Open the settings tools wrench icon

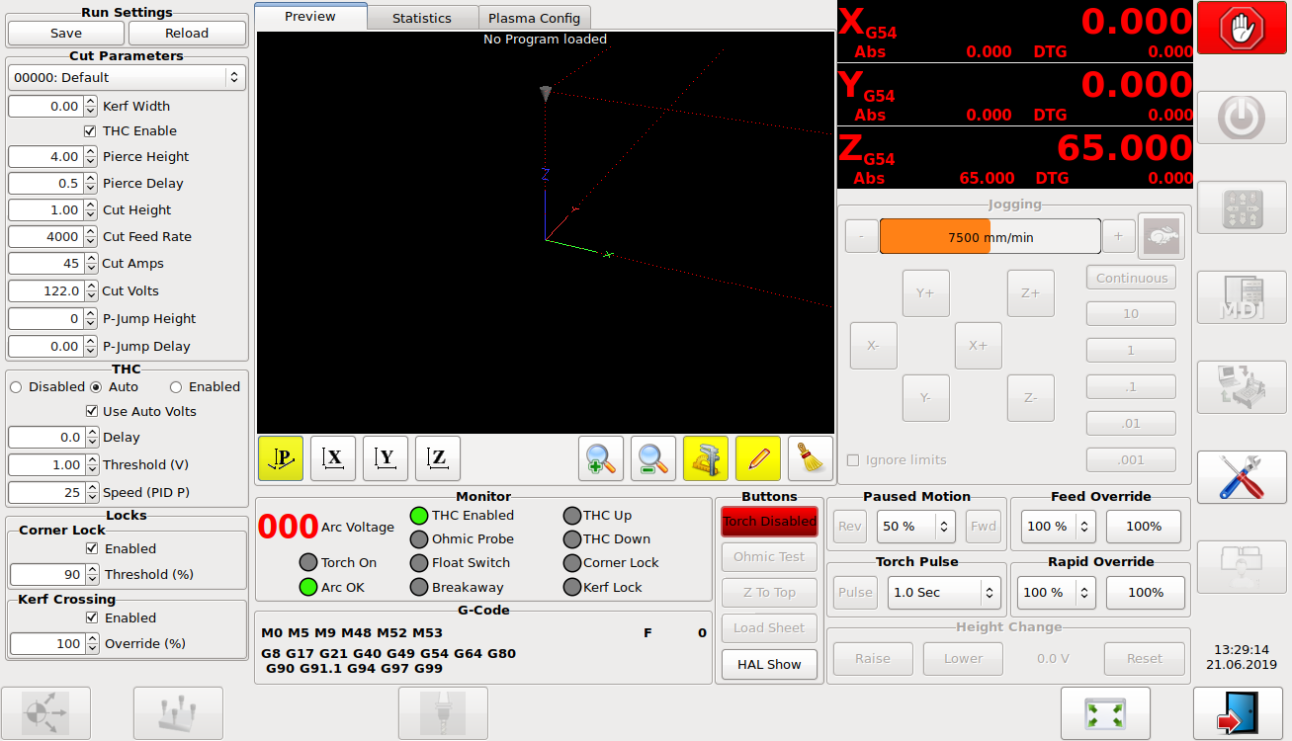pos(1242,477)
